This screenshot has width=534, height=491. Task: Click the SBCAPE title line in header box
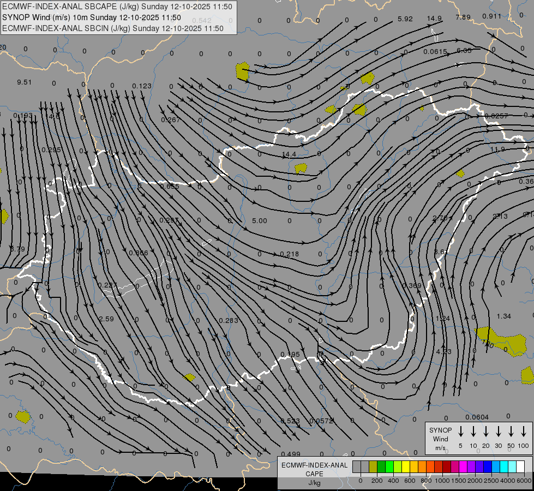tap(117, 7)
